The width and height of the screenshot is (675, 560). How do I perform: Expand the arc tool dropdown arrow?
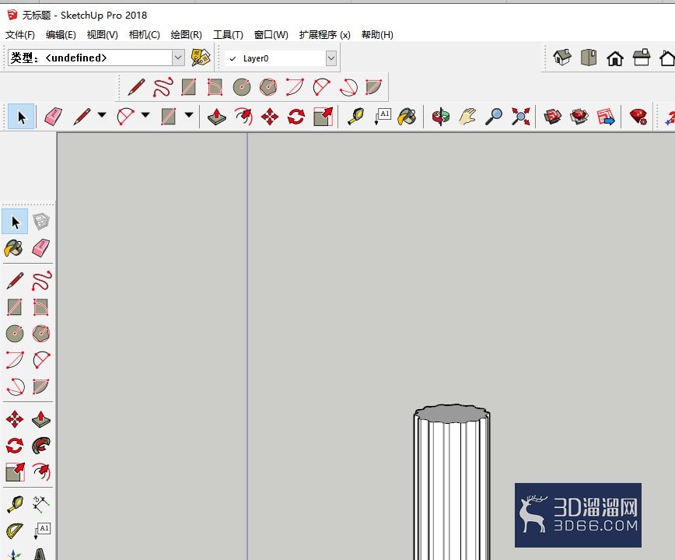[145, 115]
